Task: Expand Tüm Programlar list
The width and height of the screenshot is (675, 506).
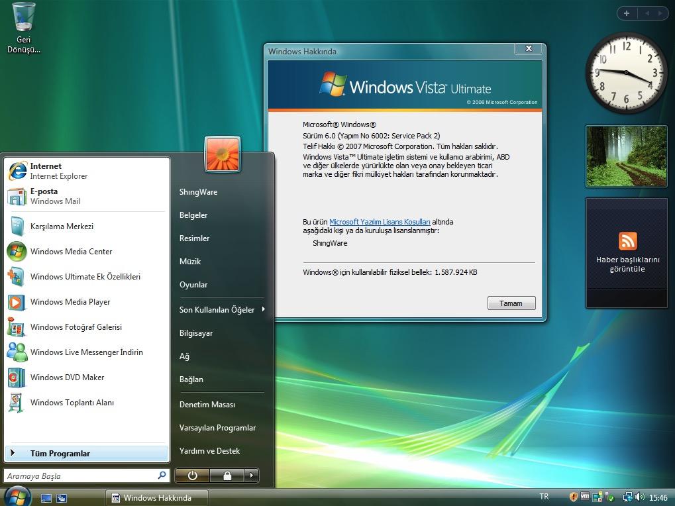Action: tap(86, 454)
